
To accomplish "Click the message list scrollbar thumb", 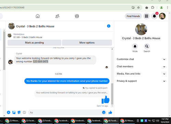I will coord(112,94).
